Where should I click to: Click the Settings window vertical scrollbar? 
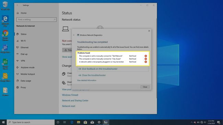point(156,58)
